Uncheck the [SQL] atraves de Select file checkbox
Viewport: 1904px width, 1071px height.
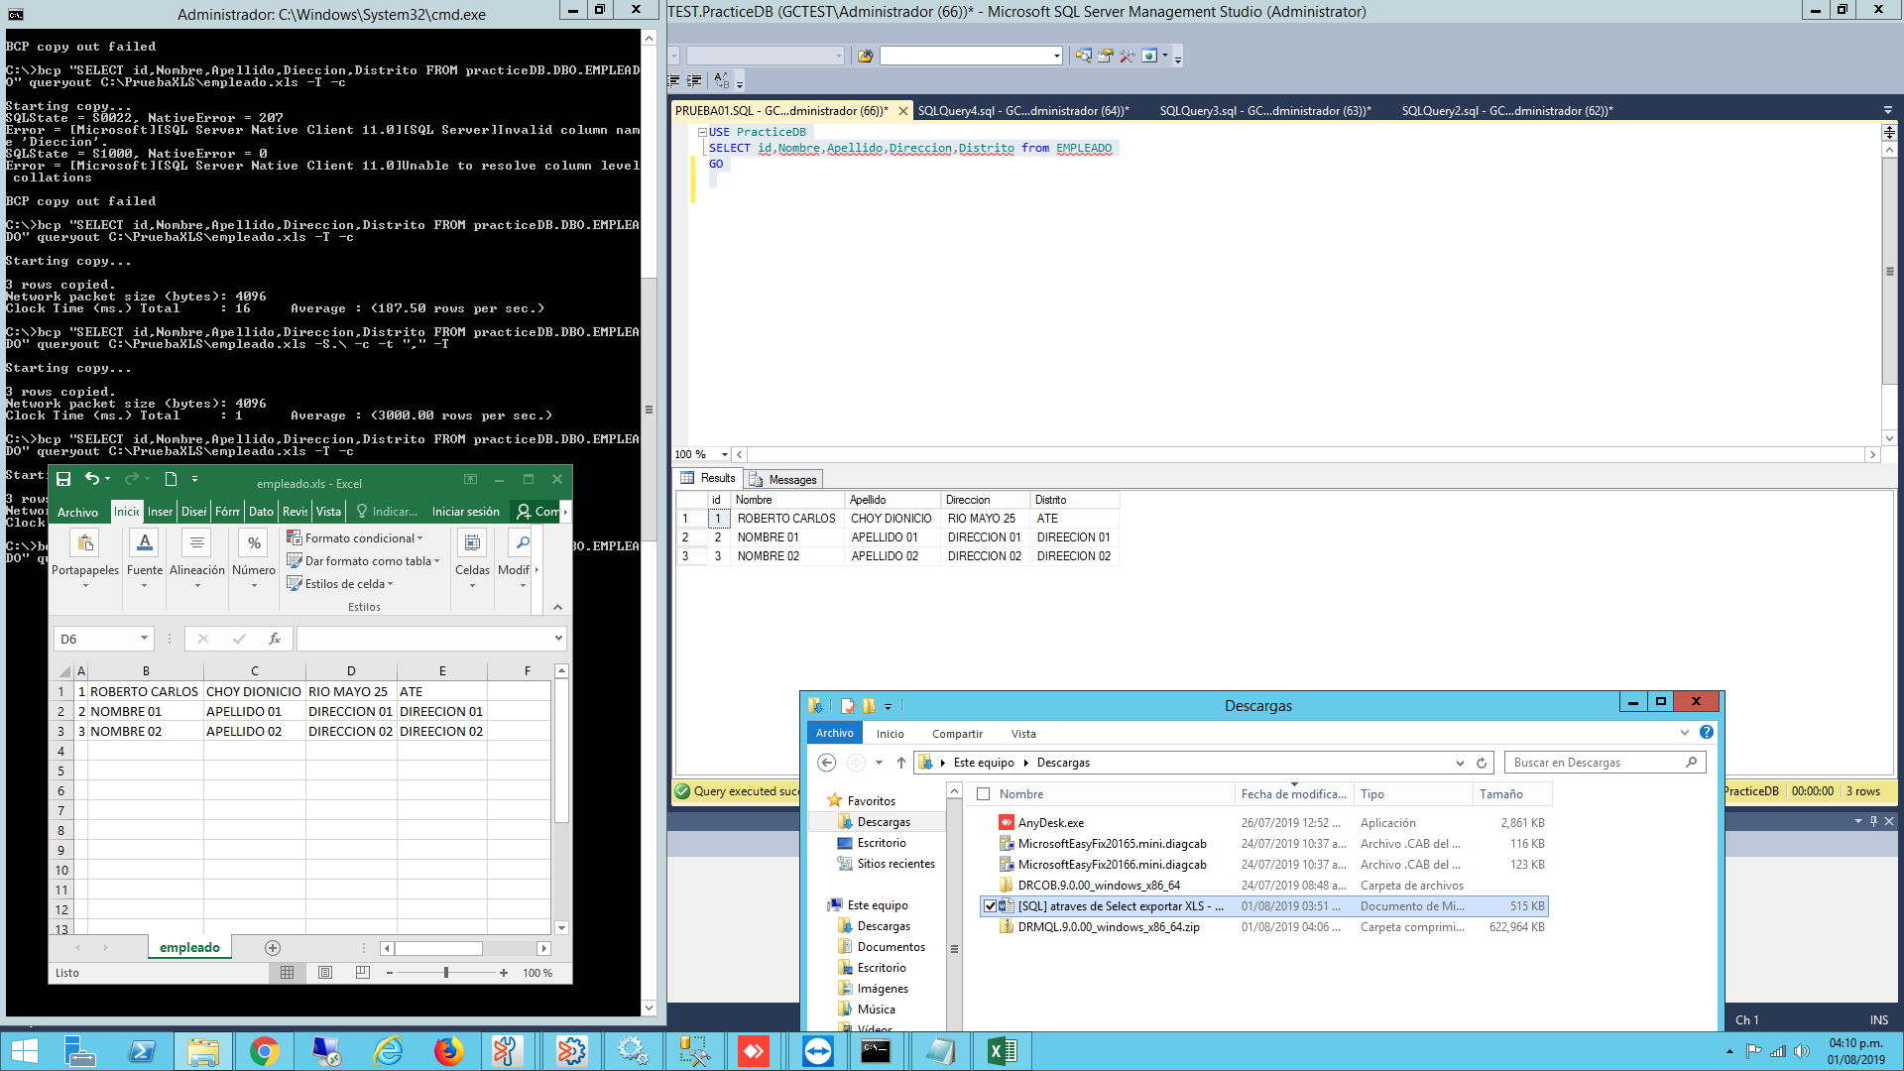(990, 906)
